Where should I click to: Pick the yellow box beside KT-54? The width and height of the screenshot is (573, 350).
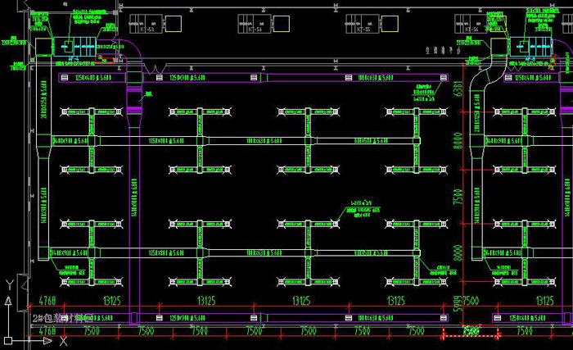pyautogui.click(x=282, y=24)
